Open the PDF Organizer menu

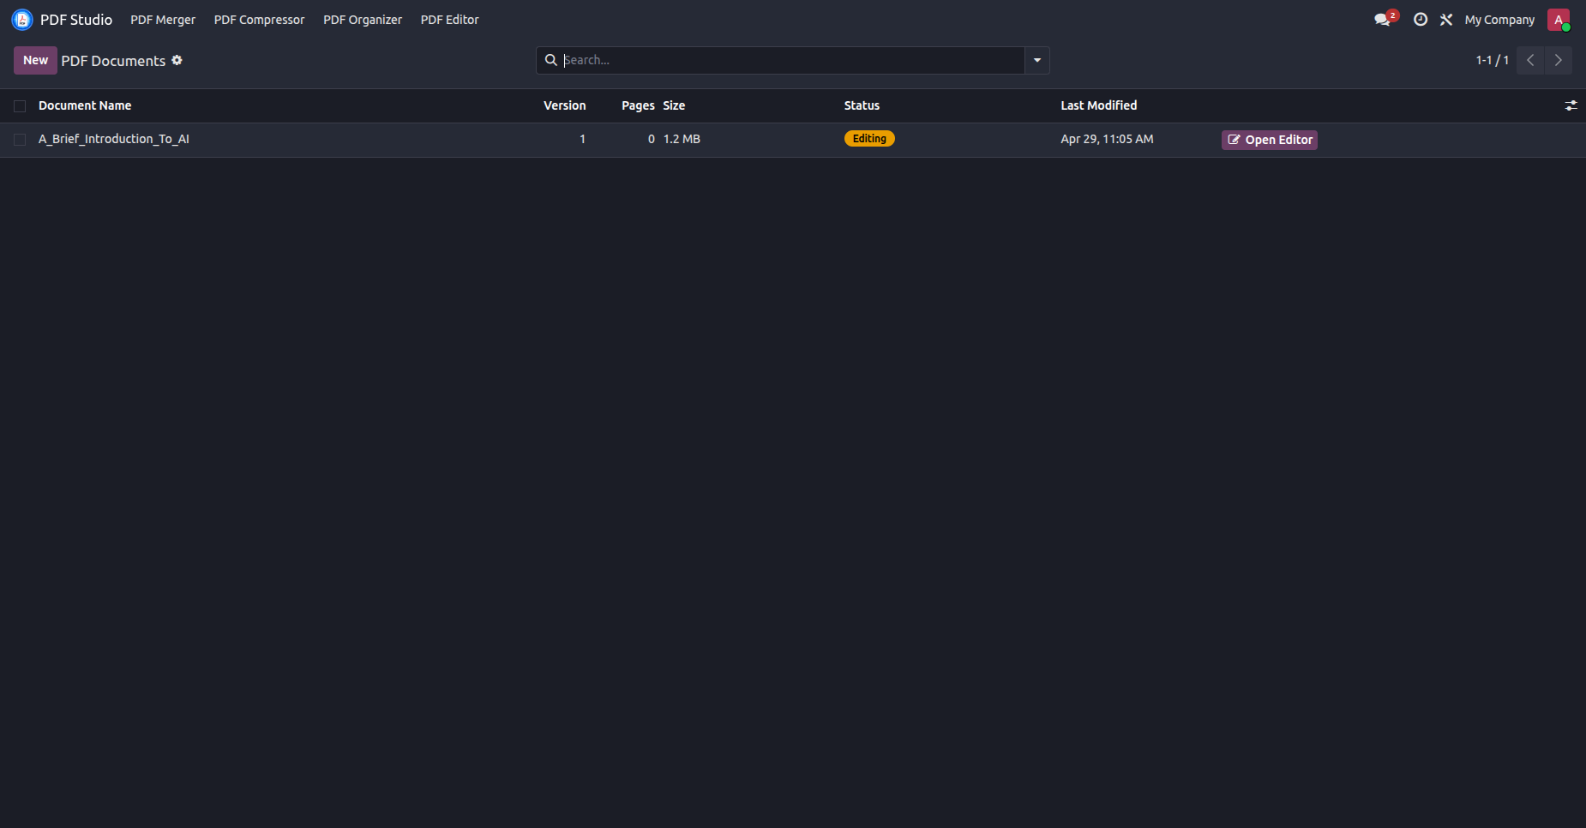coord(363,20)
